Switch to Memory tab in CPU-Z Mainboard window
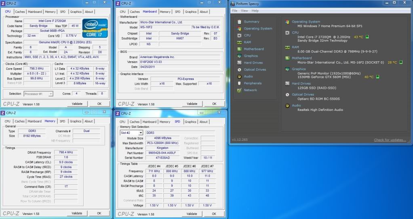 click(x=165, y=12)
